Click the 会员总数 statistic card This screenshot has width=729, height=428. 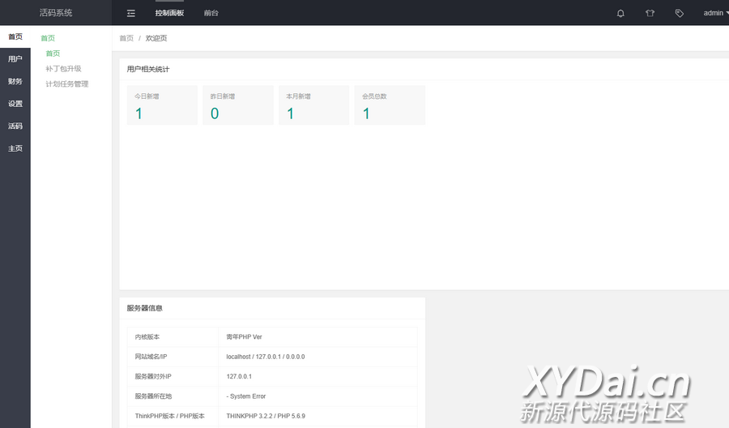coord(390,105)
